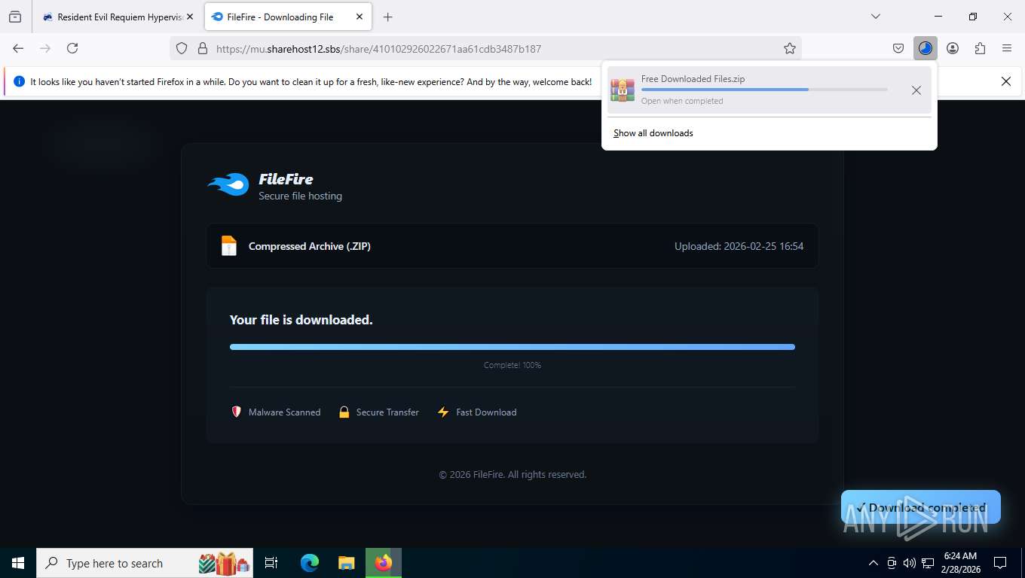Click the ZIP archive file icon
Screen dimensions: 1025x578
click(x=228, y=246)
